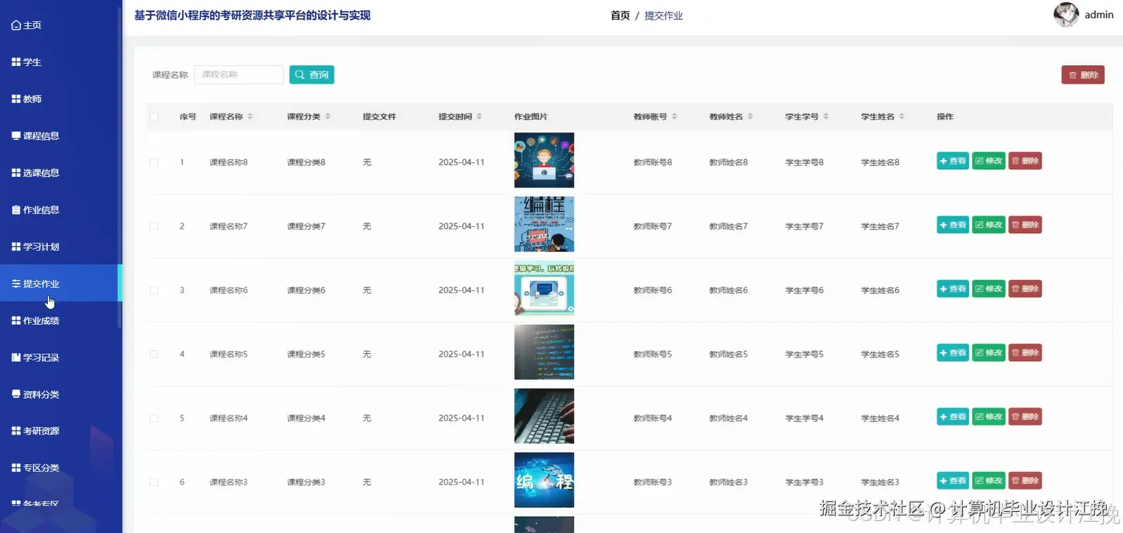Screen dimensions: 1123x533
Task: Click the grid icon beside 专区分类
Action: pyautogui.click(x=16, y=468)
